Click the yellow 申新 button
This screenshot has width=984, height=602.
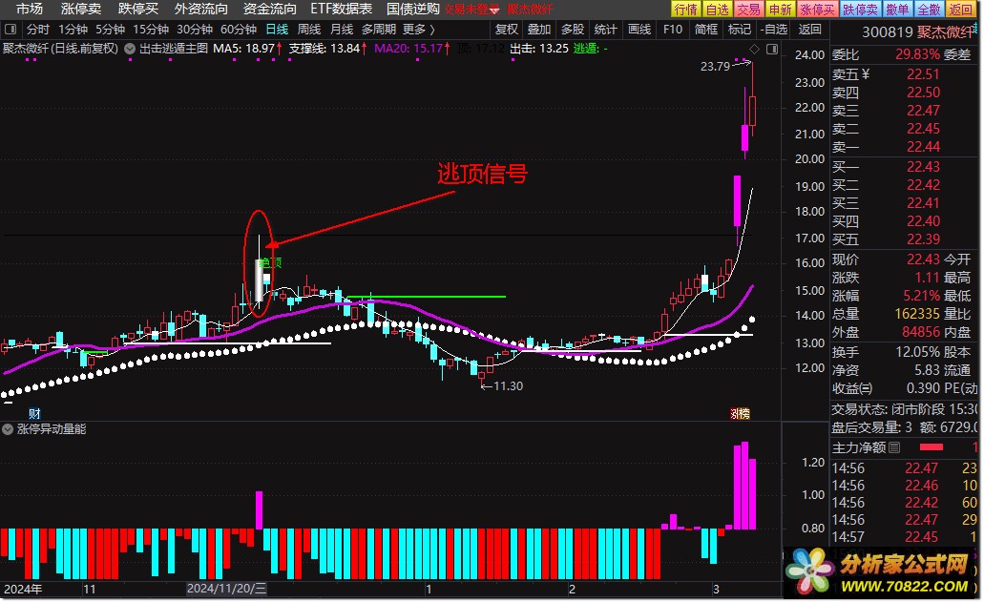pos(780,10)
